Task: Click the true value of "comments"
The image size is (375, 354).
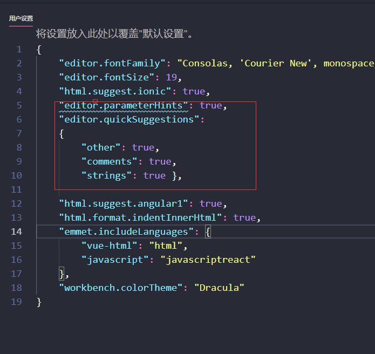Action: 160,162
